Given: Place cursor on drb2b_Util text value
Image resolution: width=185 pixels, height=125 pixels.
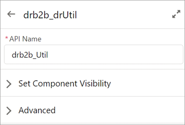Looking at the screenshot, I should tap(30, 55).
